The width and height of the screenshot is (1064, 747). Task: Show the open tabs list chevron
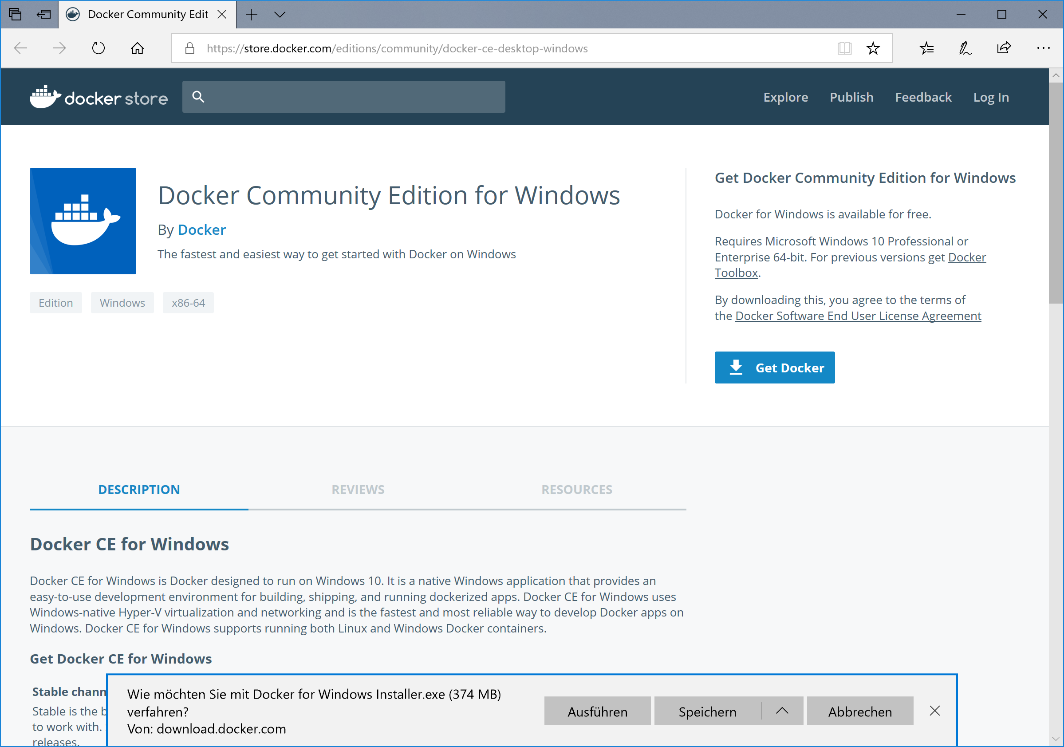click(280, 14)
